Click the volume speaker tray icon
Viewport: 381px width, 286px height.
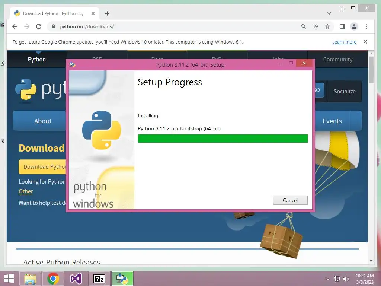coord(346,279)
